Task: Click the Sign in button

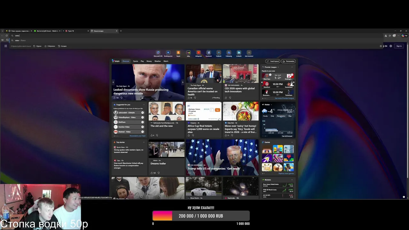Action: tap(399, 46)
